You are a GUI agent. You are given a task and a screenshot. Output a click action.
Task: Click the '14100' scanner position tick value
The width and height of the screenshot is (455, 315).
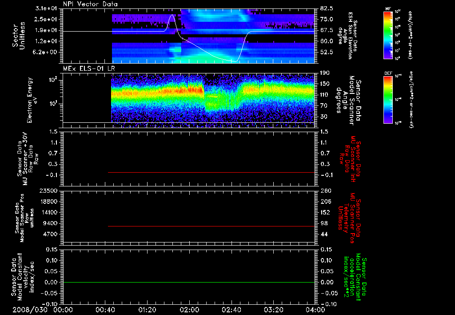(x=48, y=212)
